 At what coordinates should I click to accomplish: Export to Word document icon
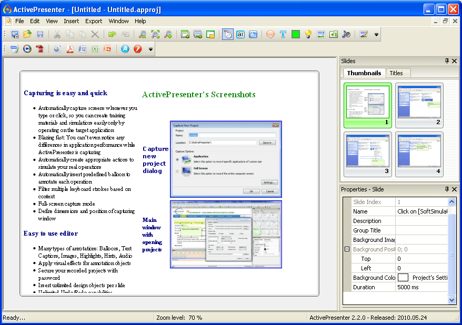click(x=83, y=49)
